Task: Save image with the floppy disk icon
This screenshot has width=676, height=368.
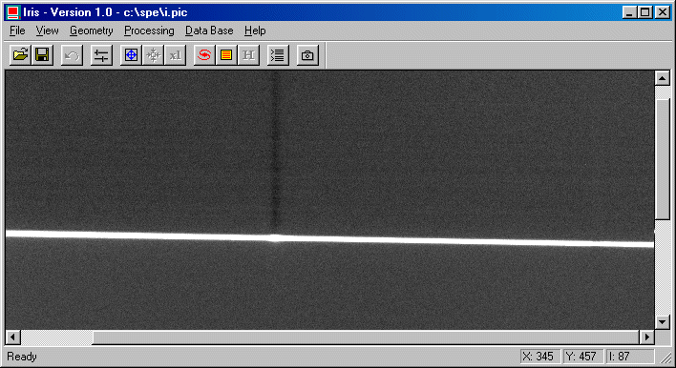Action: click(x=42, y=55)
